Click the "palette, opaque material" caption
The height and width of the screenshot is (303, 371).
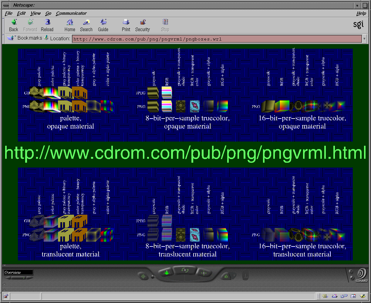tap(70, 122)
